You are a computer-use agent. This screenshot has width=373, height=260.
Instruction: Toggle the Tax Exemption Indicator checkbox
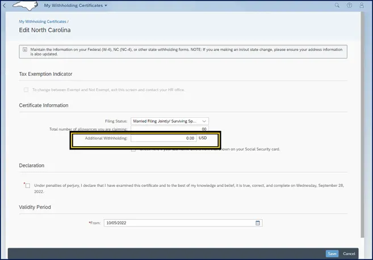pos(26,89)
